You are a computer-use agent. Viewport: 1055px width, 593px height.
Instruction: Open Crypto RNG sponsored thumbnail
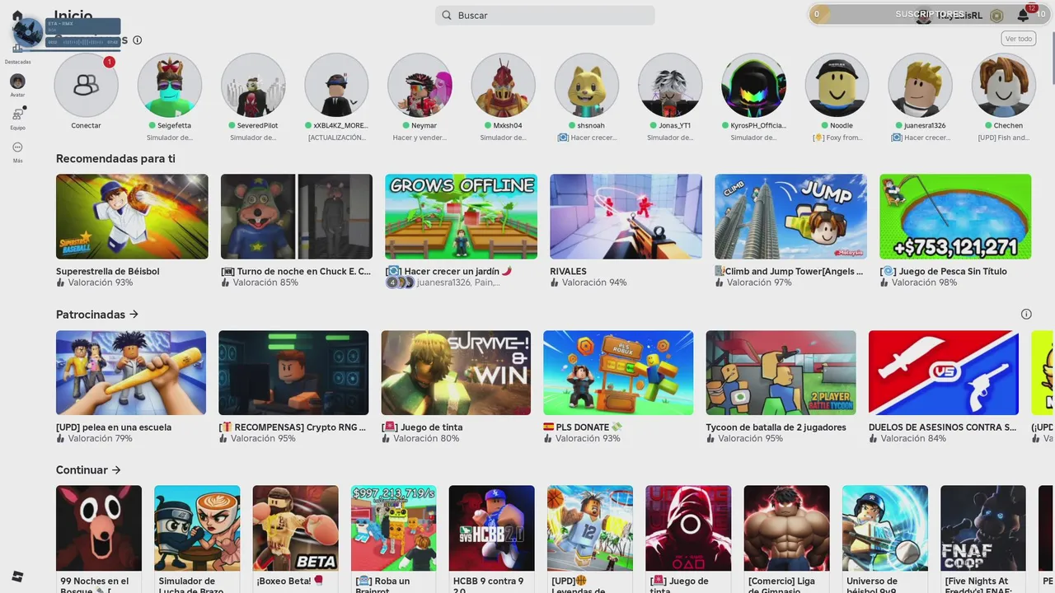pos(293,373)
